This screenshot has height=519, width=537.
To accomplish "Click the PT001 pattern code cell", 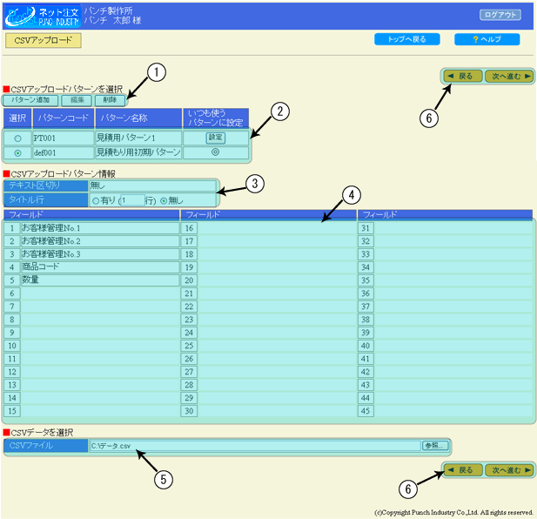I will click(63, 138).
